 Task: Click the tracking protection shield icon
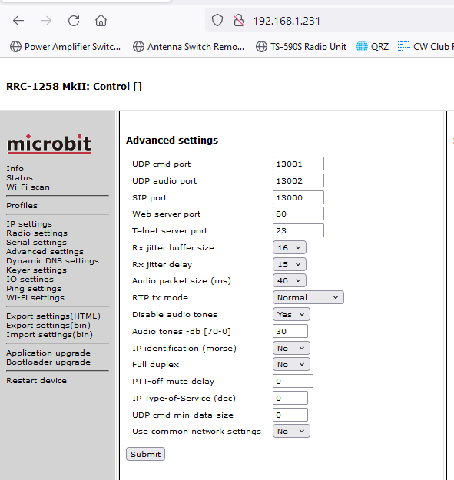click(217, 21)
